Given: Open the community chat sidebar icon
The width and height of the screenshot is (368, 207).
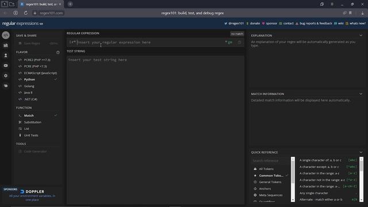Looking at the screenshot, I should click(x=6, y=86).
